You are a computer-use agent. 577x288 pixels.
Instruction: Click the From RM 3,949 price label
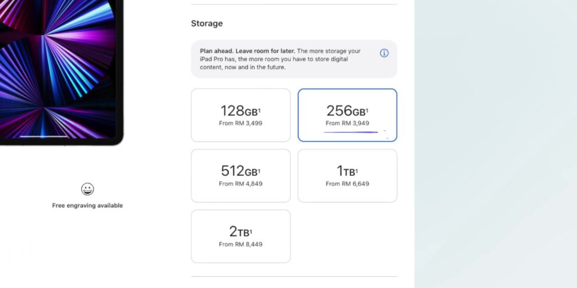[347, 123]
